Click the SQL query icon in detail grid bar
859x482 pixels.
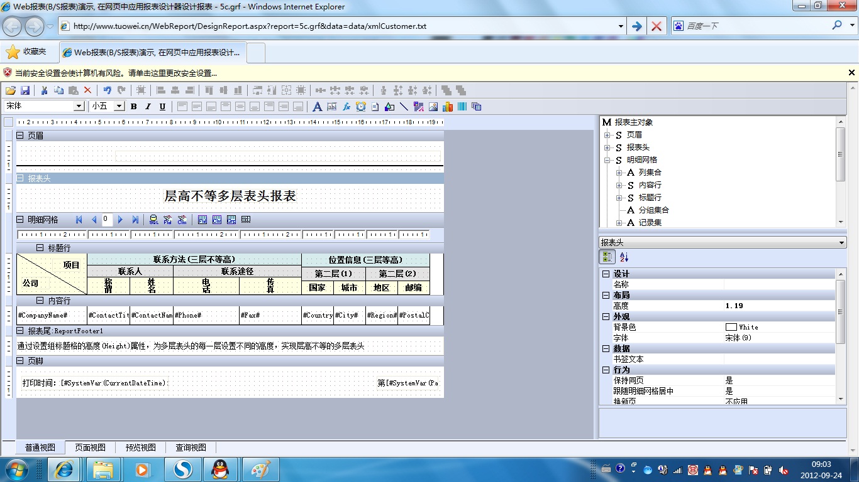coord(153,220)
